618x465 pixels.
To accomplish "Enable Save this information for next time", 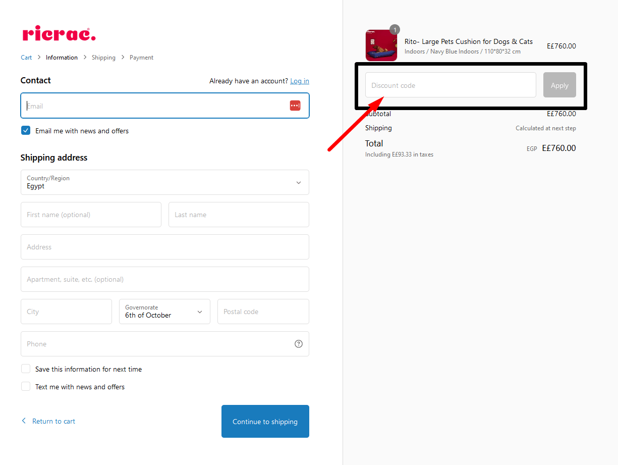I will click(x=25, y=369).
